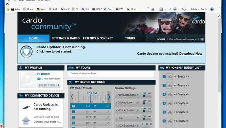Click the Cardo Updater shield icon

26,51
